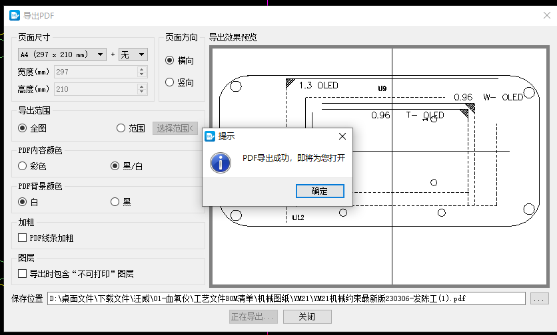The height and width of the screenshot is (335, 557).
Task: Click the 0.96 T- OLED label
Action: click(x=408, y=115)
